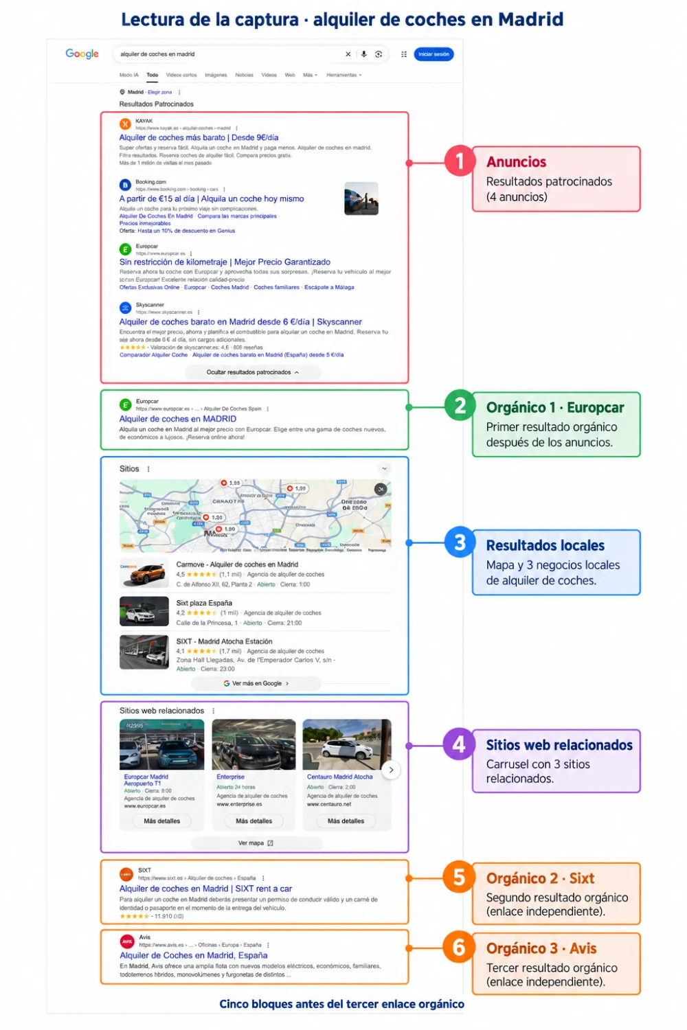The width and height of the screenshot is (687, 1030).
Task: Open the three-dot menu next to Sitios
Action: tap(148, 469)
